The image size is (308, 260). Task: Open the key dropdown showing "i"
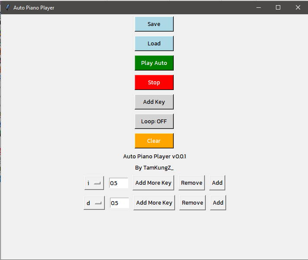94,183
